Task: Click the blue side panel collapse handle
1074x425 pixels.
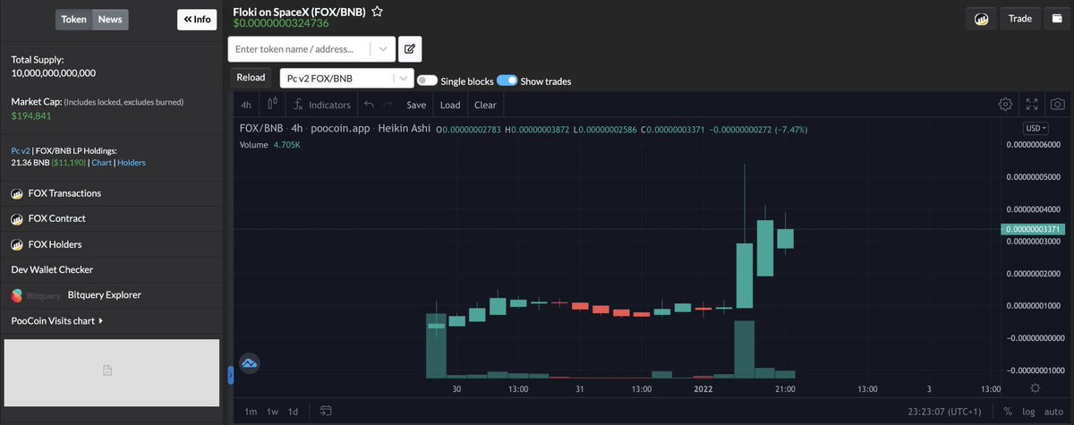Action: [230, 375]
